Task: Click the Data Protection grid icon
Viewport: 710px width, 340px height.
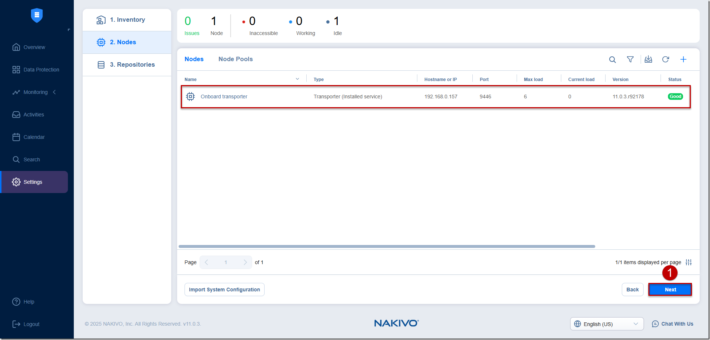Action: click(x=16, y=70)
